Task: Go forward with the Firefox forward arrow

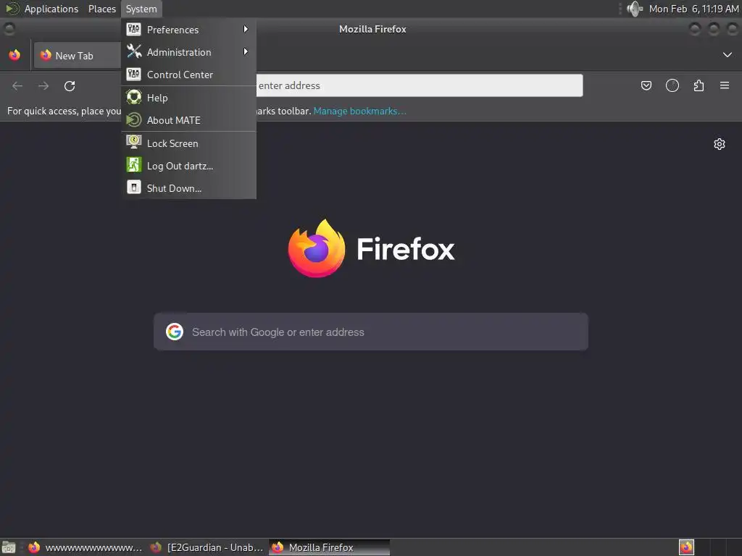Action: coord(43,86)
